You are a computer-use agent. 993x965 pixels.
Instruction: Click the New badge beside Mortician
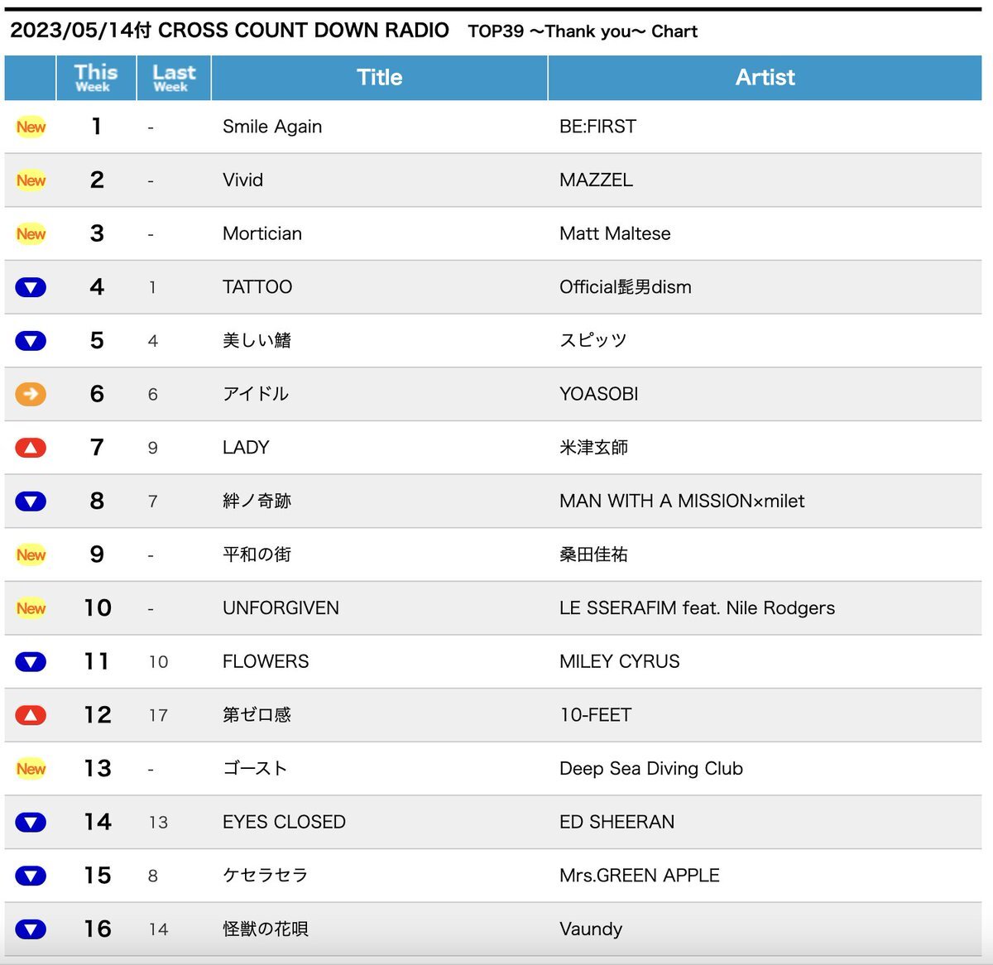click(31, 233)
